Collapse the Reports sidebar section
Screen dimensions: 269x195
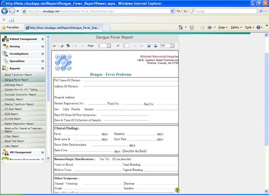[x=42, y=68]
